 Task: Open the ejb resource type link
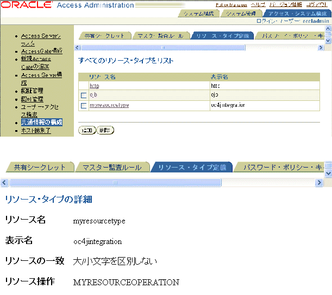click(x=93, y=95)
